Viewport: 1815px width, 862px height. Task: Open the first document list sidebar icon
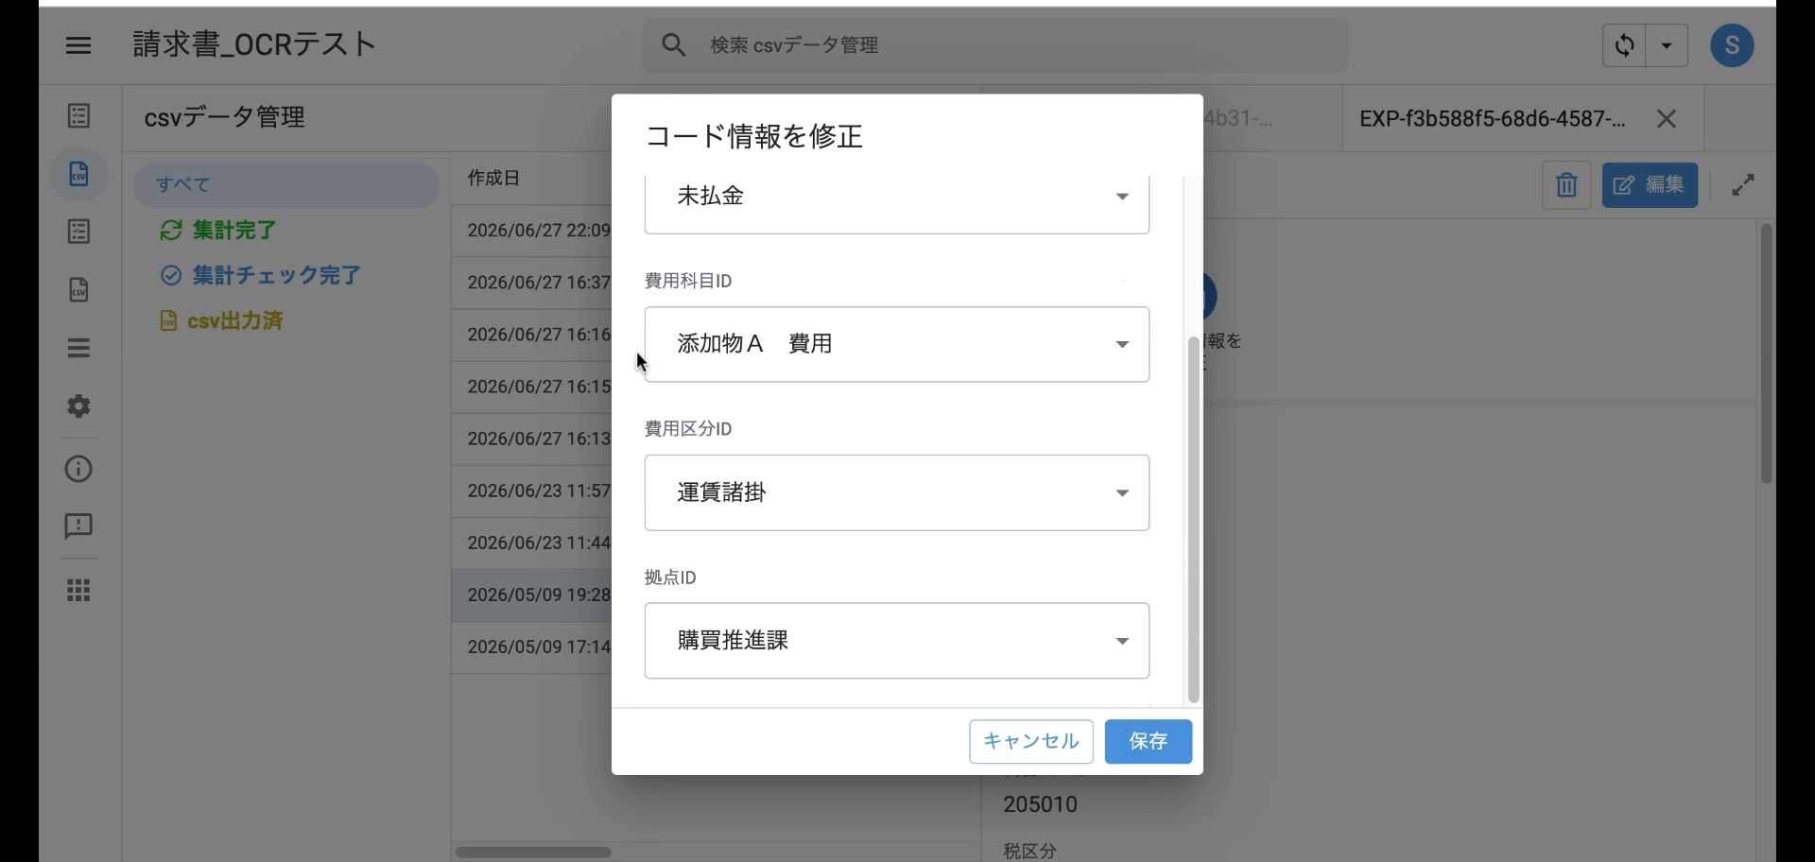click(79, 116)
